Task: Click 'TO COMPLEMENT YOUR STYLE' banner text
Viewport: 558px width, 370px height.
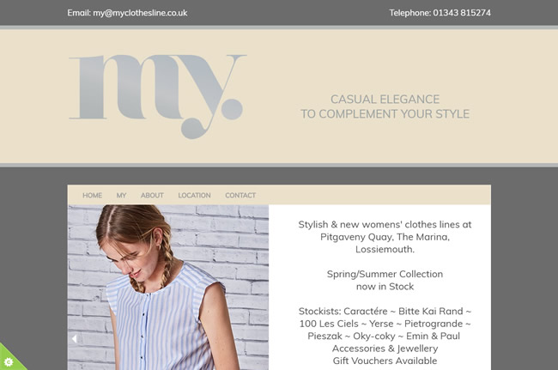Action: tap(385, 114)
